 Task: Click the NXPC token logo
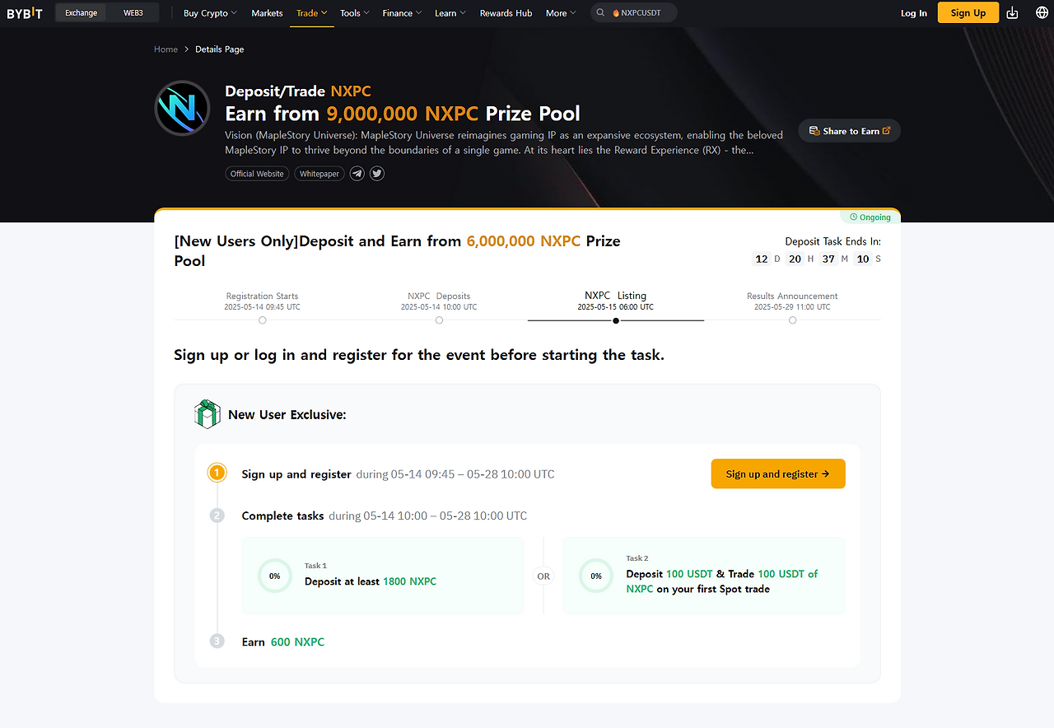pyautogui.click(x=182, y=108)
